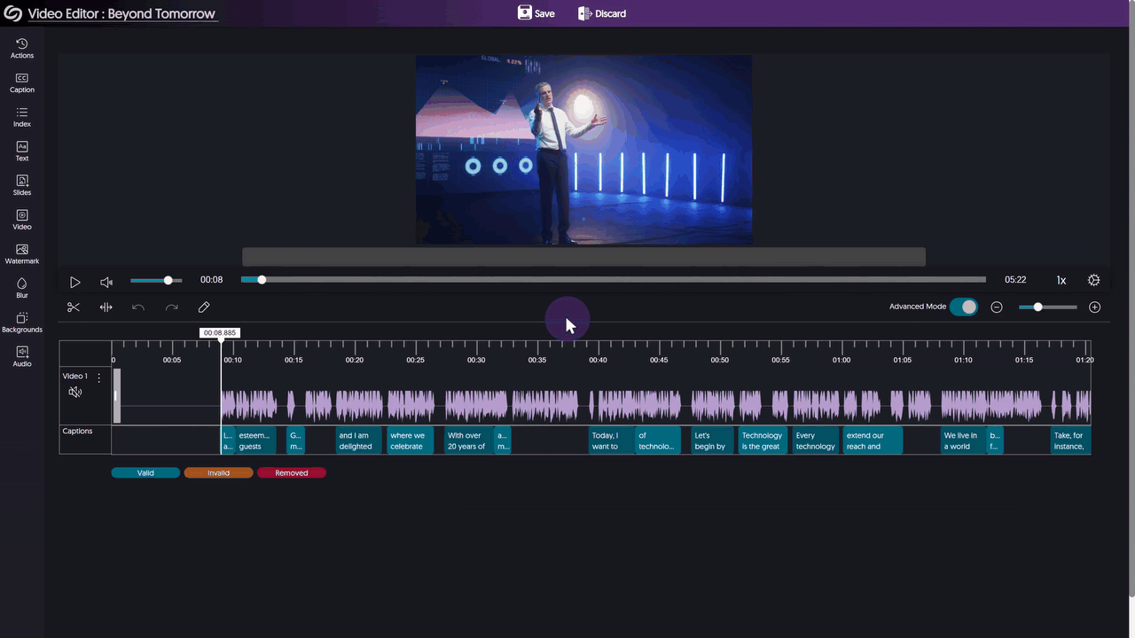The width and height of the screenshot is (1135, 638).
Task: Adjust the timeline zoom slider
Action: pyautogui.click(x=1037, y=307)
